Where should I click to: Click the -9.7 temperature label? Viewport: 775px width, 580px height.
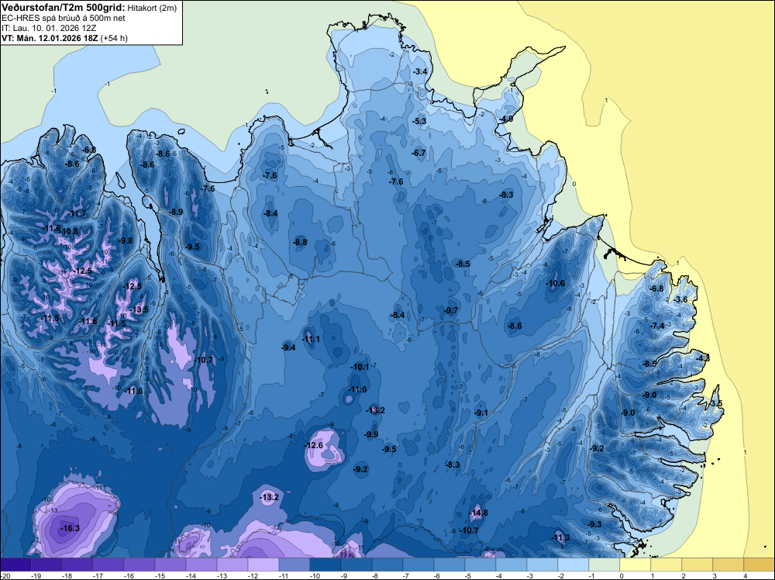pyautogui.click(x=449, y=310)
